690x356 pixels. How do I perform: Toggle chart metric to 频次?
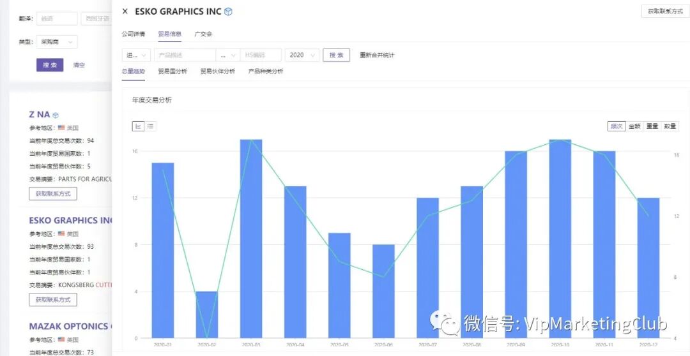click(x=617, y=126)
